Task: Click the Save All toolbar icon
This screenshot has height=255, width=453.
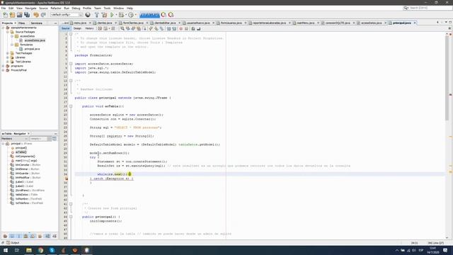Action: coord(27,15)
